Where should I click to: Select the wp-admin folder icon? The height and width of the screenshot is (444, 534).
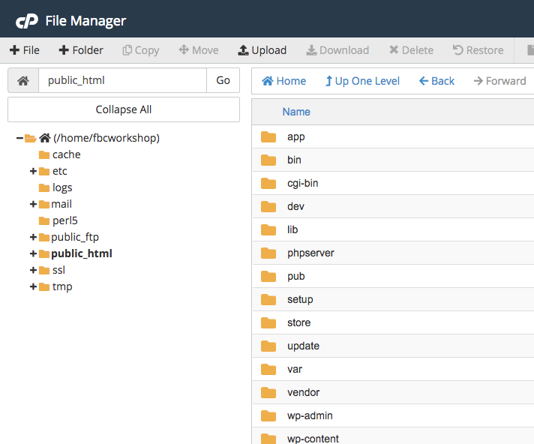pos(268,415)
